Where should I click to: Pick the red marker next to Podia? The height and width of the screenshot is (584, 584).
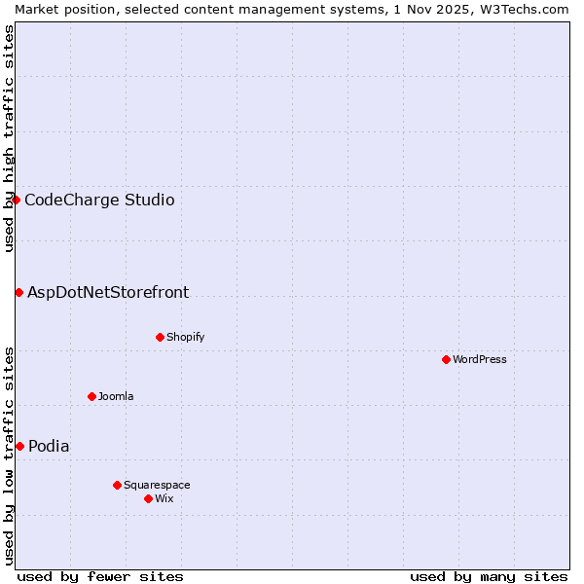(x=19, y=446)
